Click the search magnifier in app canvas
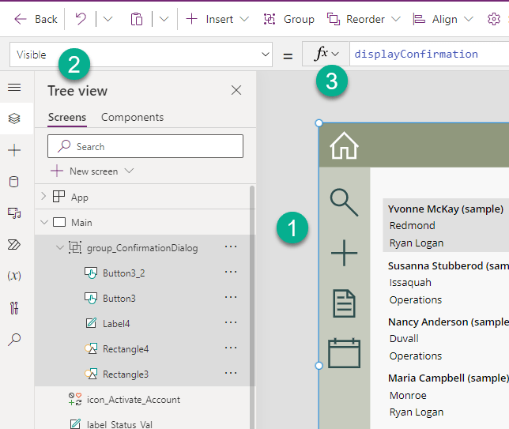This screenshot has width=509, height=429. [344, 202]
